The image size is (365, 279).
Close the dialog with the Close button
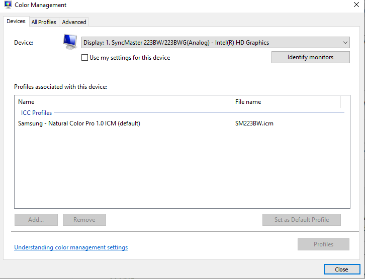click(341, 269)
